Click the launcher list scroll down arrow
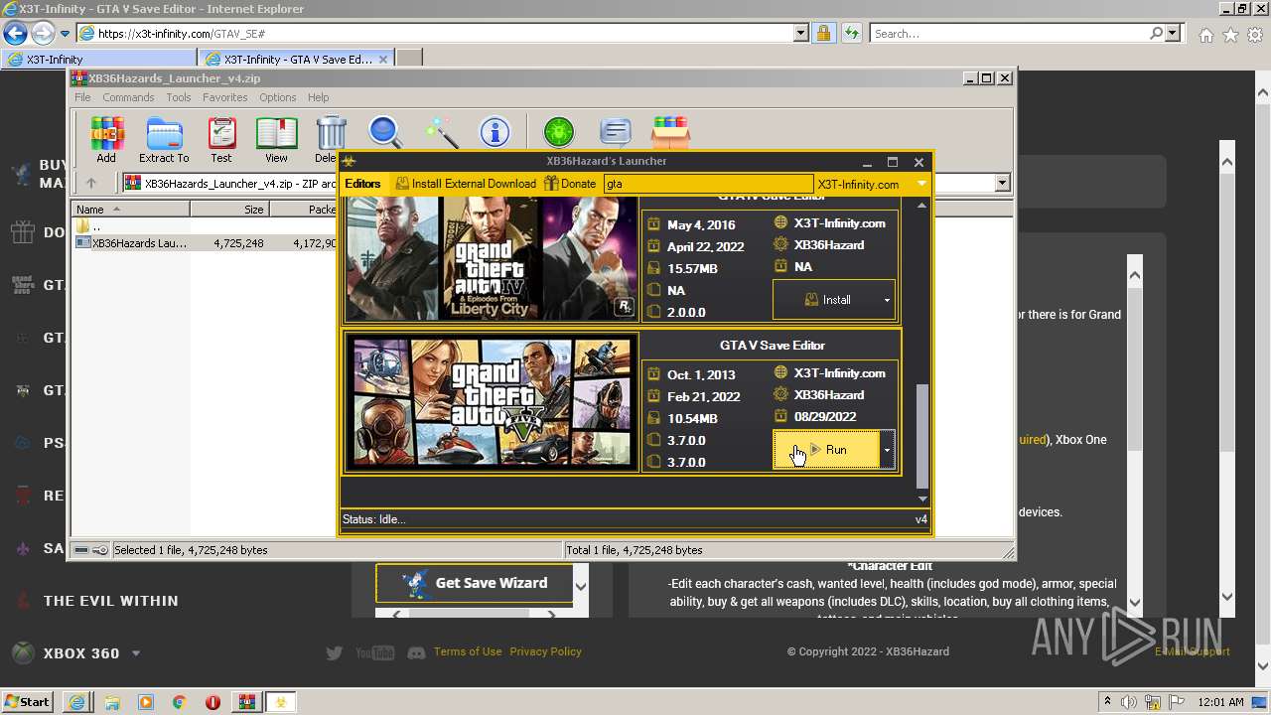The height and width of the screenshot is (715, 1271). [921, 499]
